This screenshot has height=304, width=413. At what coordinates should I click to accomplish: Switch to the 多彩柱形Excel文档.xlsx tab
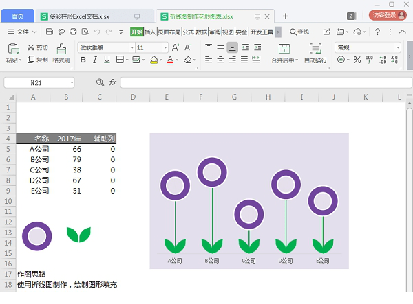click(84, 16)
